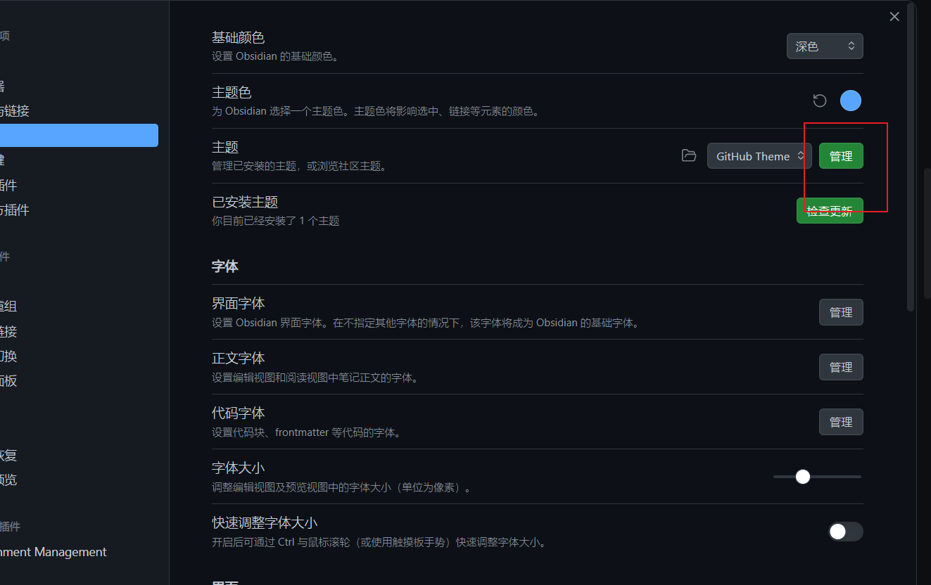Click the 字体 section heading
Viewport: 931px width, 585px height.
[x=225, y=266]
